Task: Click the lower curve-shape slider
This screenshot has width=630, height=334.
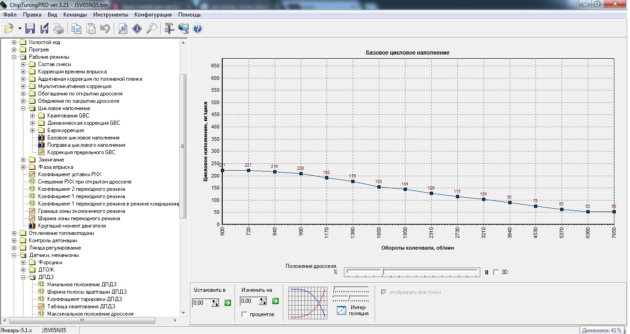Action: tap(351, 298)
